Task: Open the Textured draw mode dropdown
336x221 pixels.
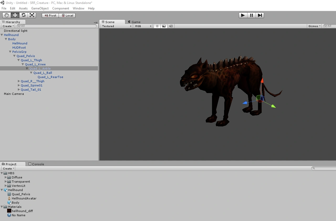Action: (116, 26)
